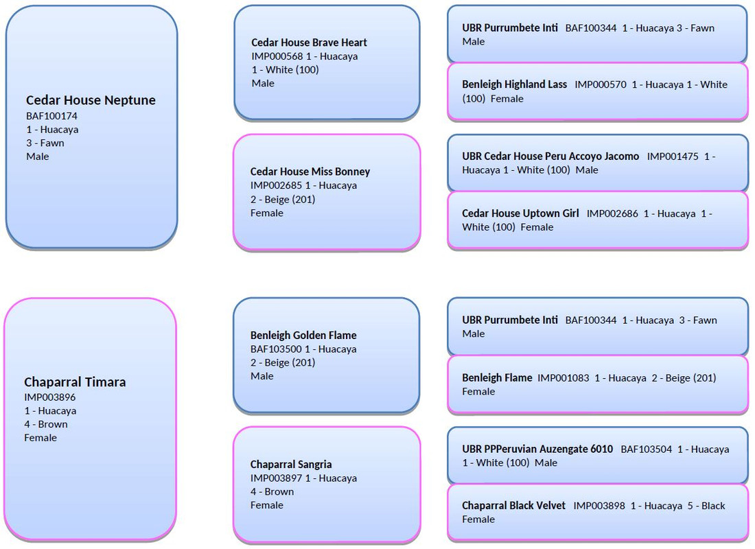This screenshot has width=755, height=549.
Task: Click the Chaparral Black Velvet entry
Action: tap(598, 513)
